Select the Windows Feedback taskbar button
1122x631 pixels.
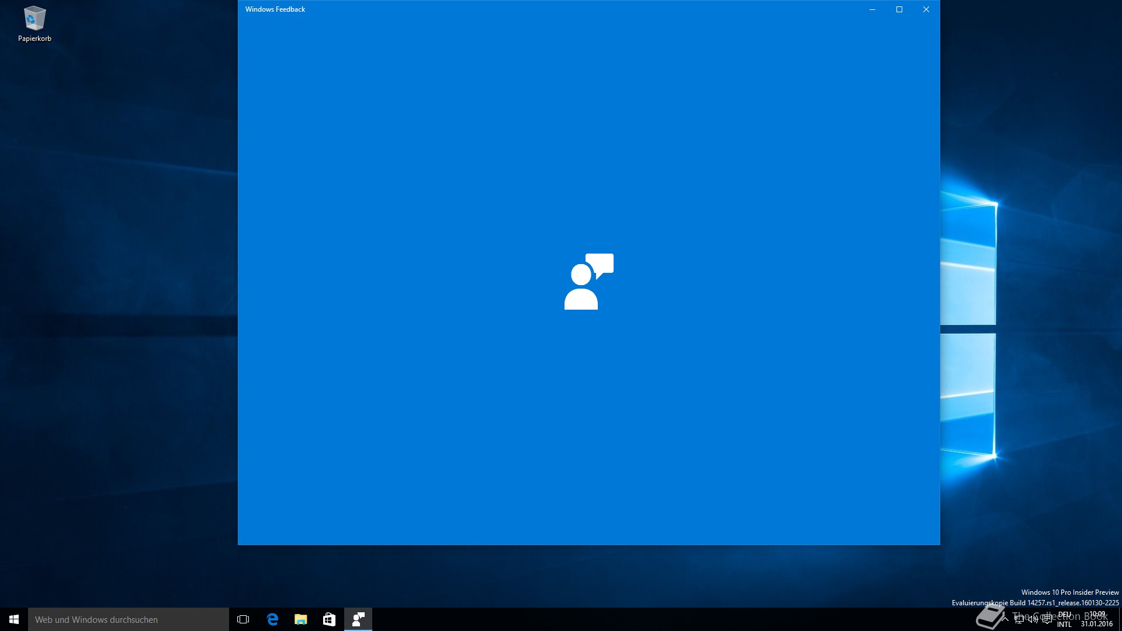(358, 619)
